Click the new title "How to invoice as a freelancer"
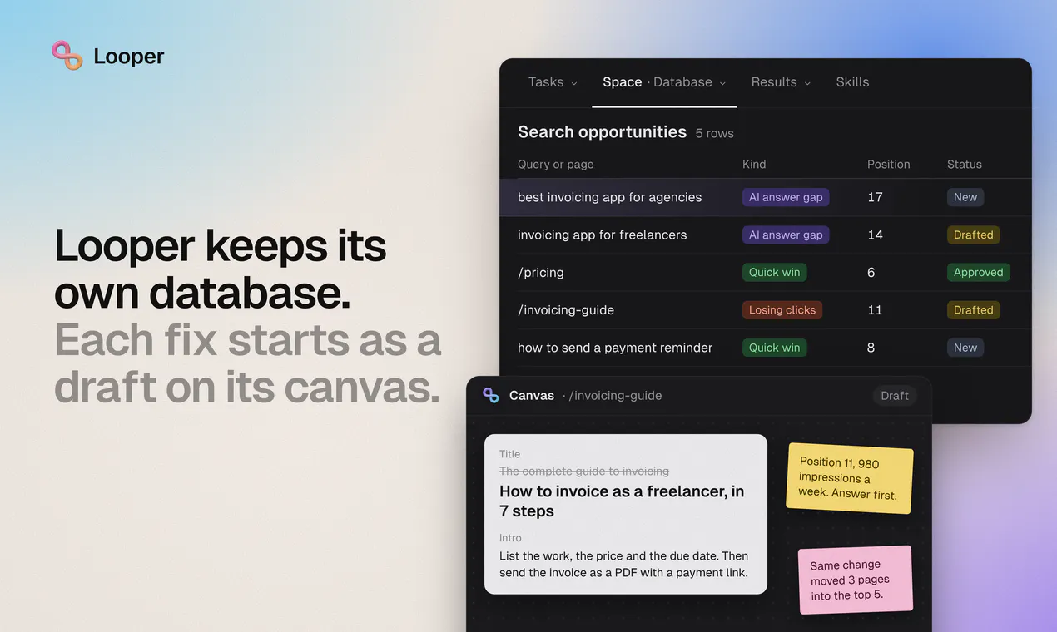The height and width of the screenshot is (632, 1057). [622, 501]
